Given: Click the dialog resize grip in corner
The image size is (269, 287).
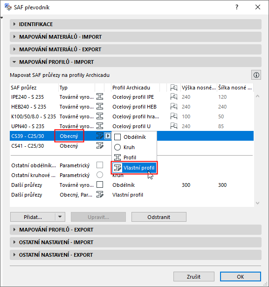Looking at the screenshot, I should tap(265, 284).
